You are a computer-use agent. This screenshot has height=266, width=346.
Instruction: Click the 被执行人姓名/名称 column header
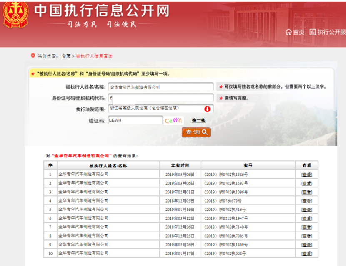click(x=108, y=165)
